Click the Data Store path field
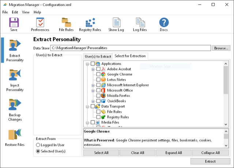The image size is (234, 168). point(130,48)
